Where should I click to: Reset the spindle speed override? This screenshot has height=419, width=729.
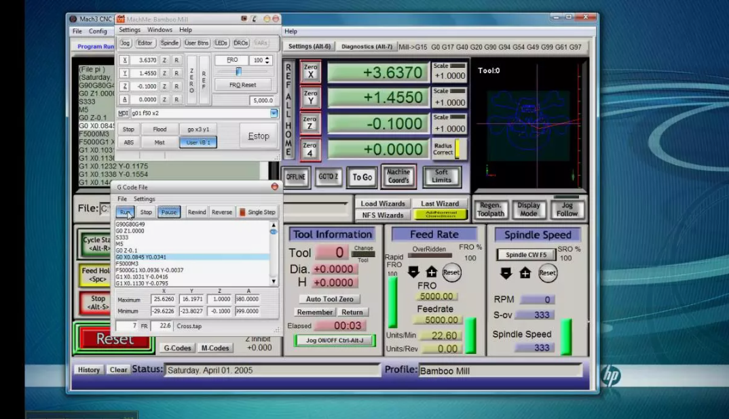(547, 273)
